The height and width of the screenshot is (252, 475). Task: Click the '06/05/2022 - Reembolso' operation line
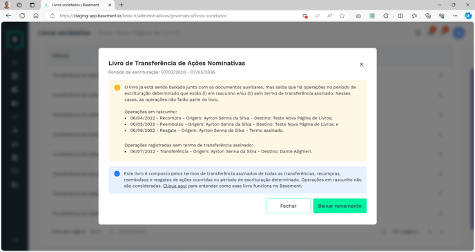pyautogui.click(x=234, y=124)
